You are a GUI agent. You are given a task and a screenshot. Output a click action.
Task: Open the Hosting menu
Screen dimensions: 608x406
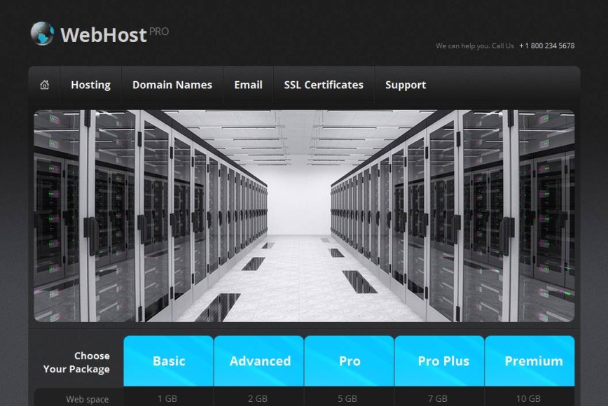click(90, 85)
